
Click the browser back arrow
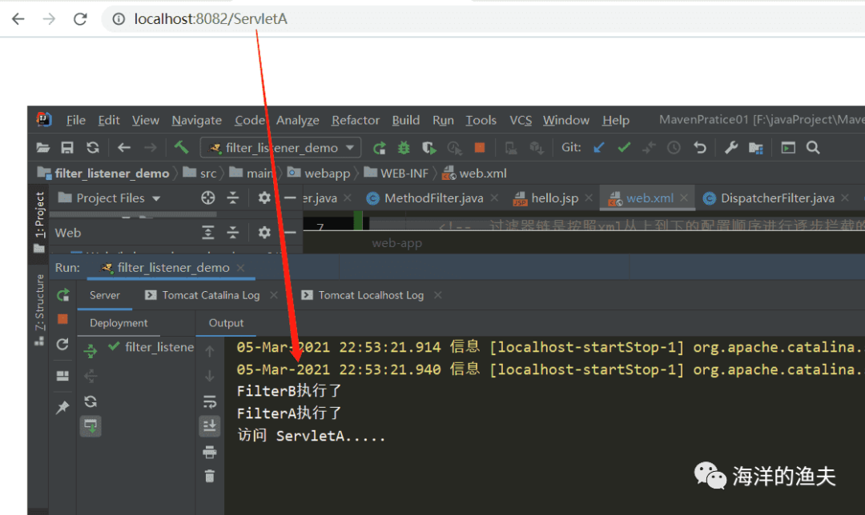click(18, 18)
